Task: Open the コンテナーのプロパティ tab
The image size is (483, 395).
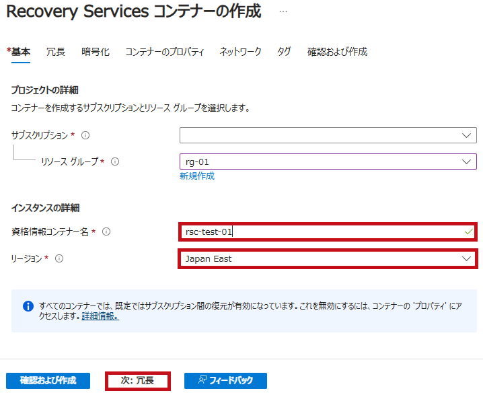Action: 165,52
